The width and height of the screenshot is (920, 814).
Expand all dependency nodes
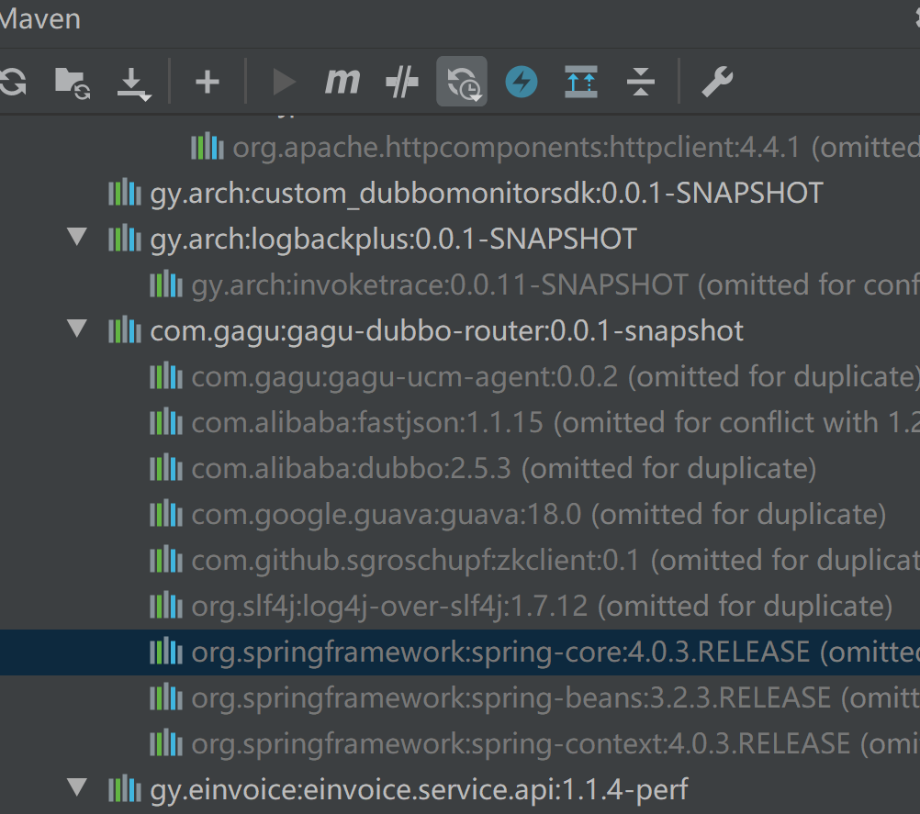[580, 81]
